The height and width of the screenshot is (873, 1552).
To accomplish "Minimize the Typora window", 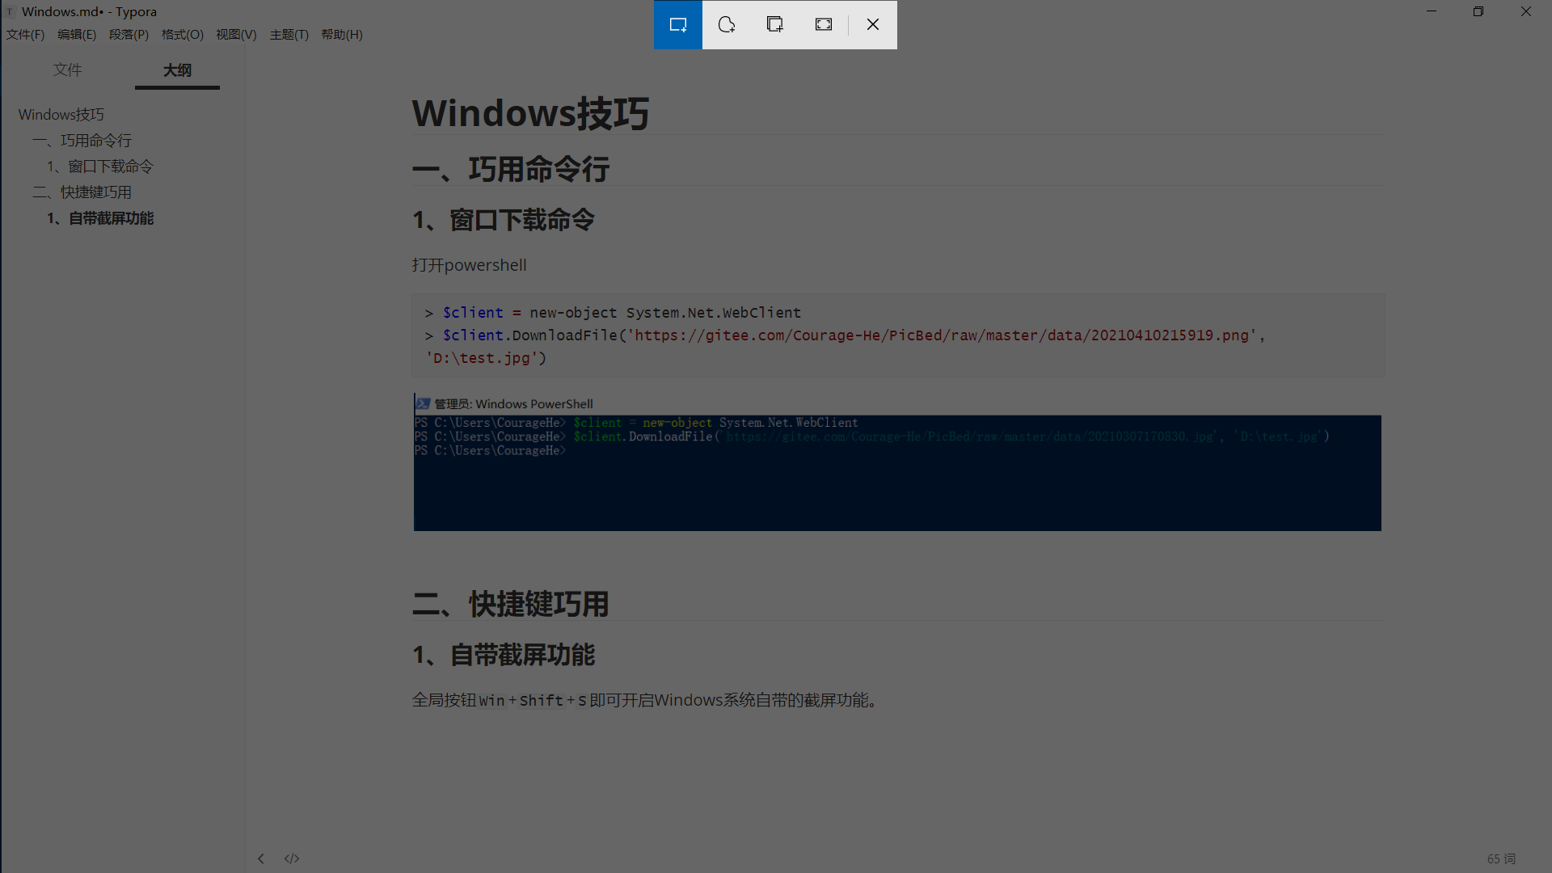I will coord(1432,11).
